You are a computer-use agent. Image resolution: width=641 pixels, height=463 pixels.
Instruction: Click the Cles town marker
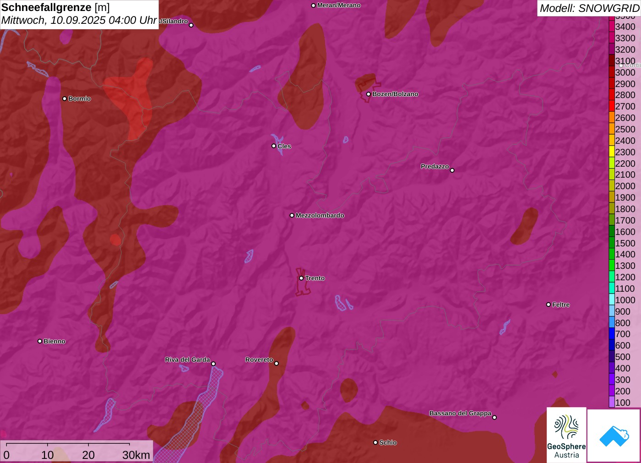[274, 146]
